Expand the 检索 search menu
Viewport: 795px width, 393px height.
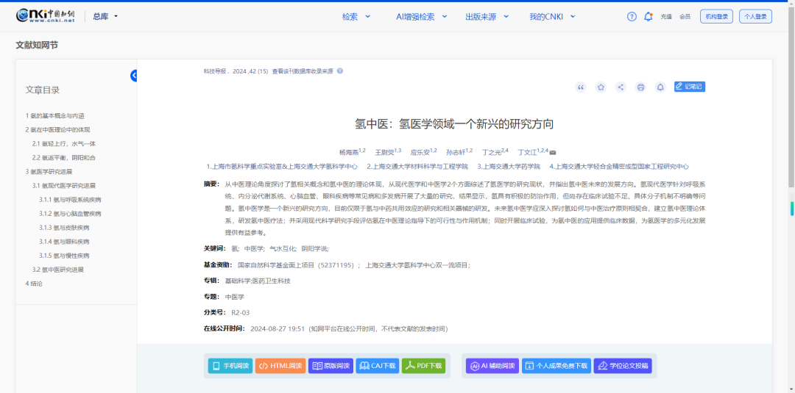354,16
